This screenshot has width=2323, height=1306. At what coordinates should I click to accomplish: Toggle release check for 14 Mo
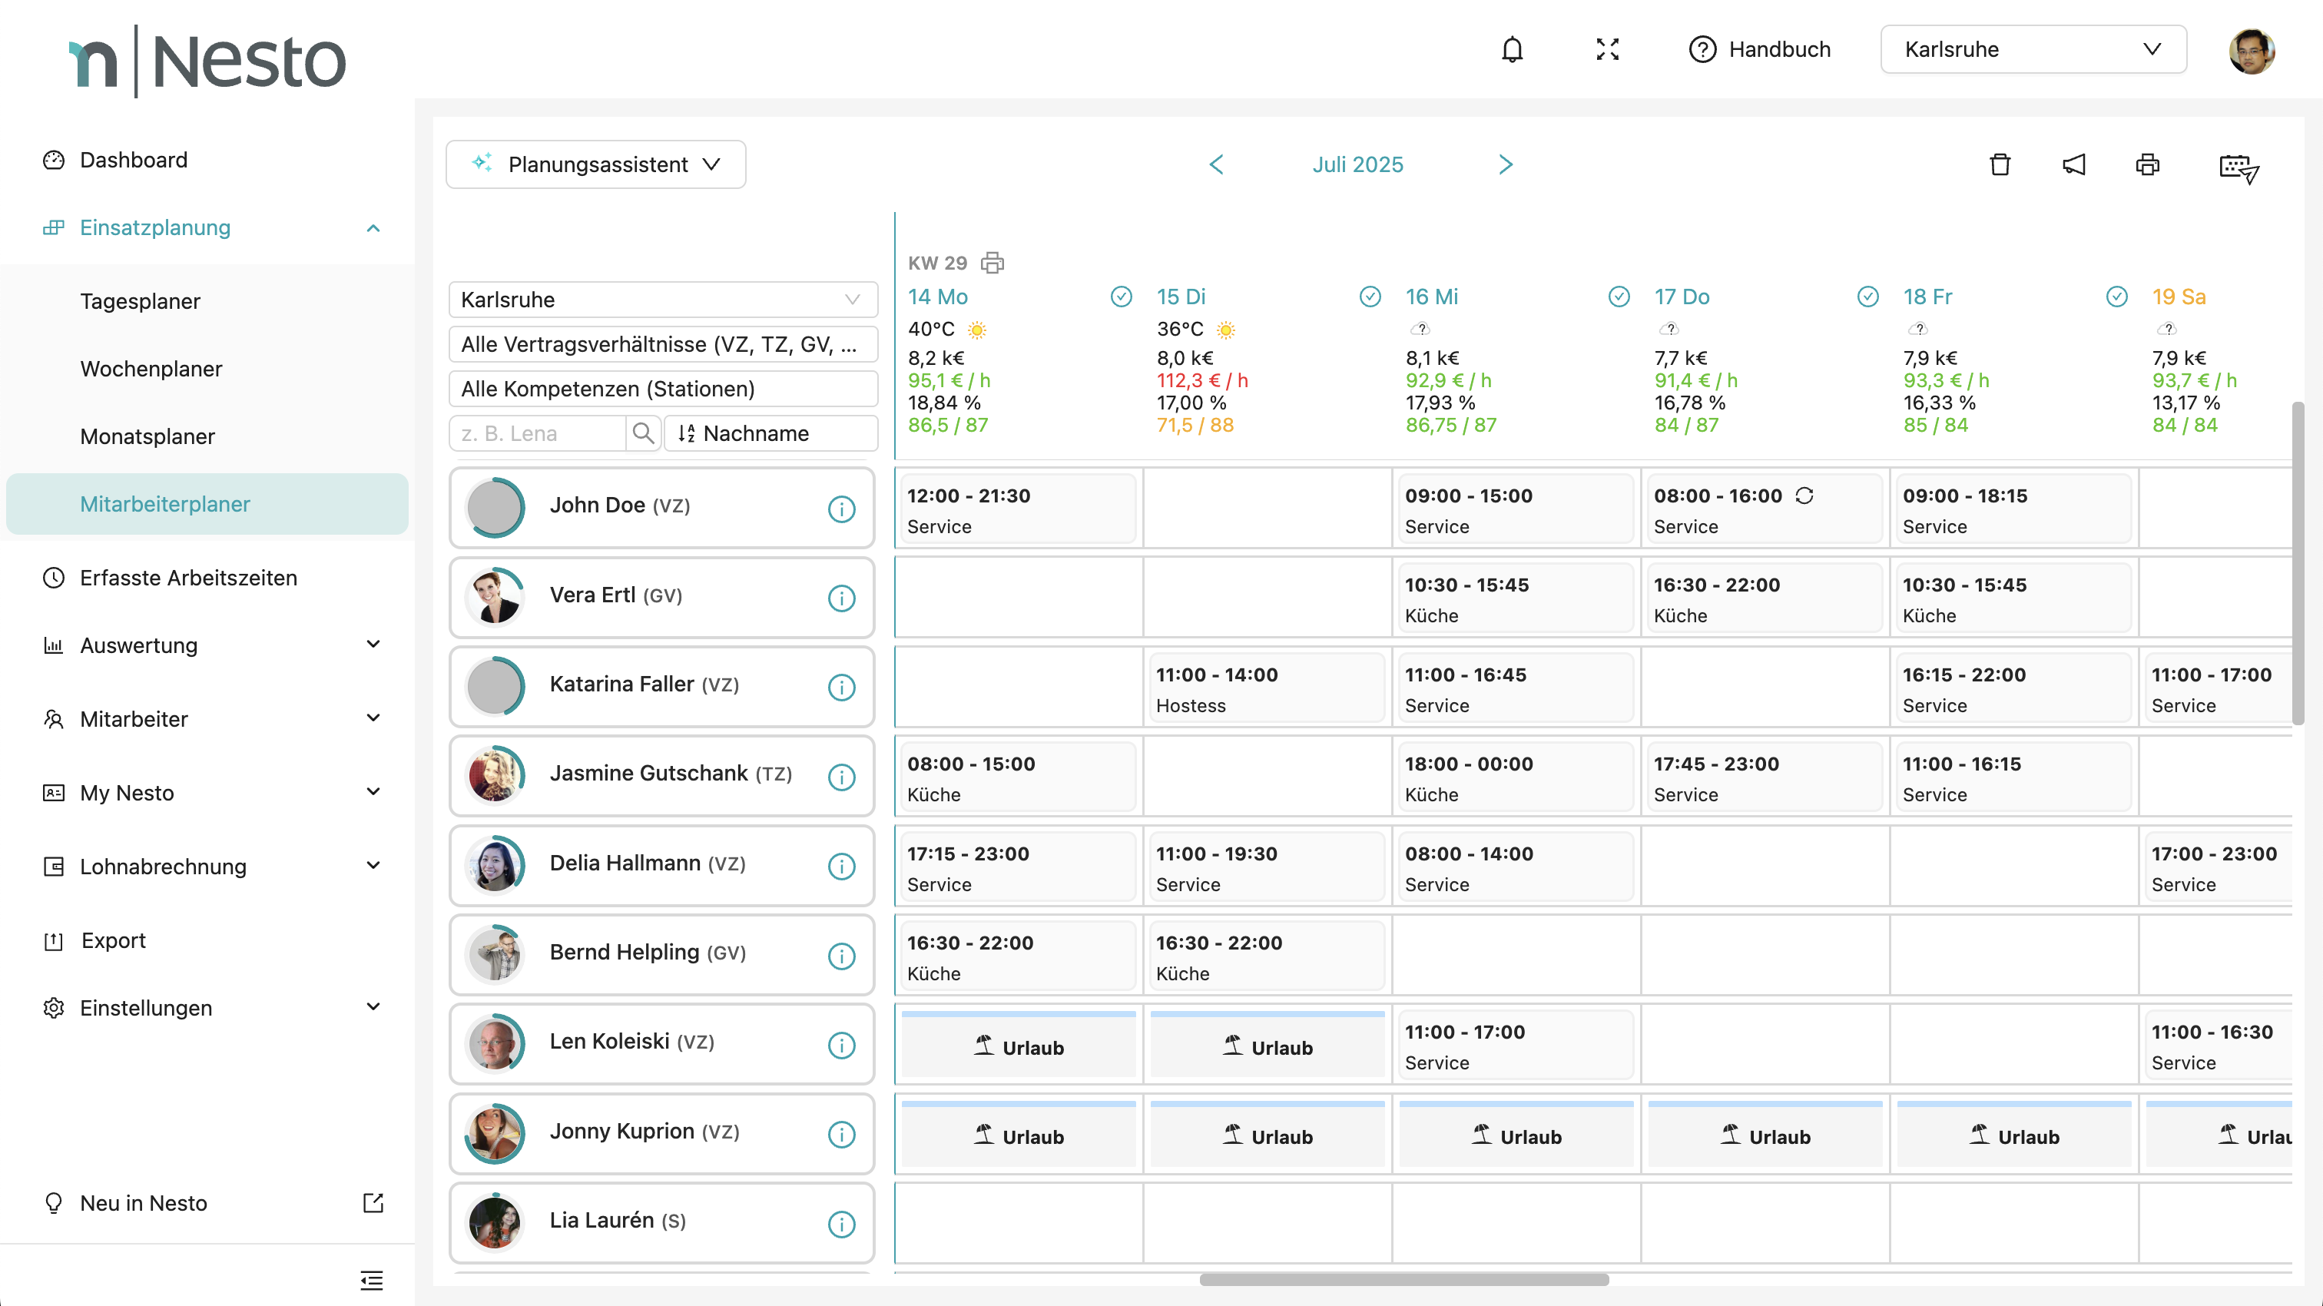1121,297
